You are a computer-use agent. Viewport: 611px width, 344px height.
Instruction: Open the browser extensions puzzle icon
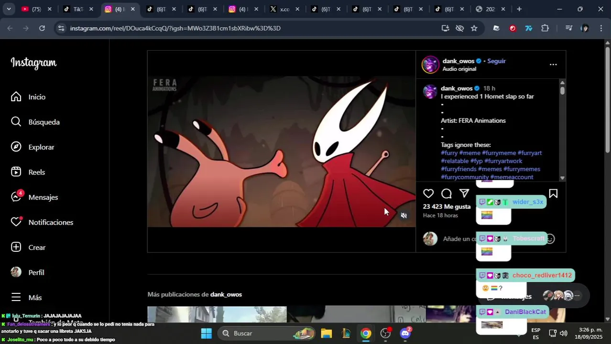coord(545,28)
